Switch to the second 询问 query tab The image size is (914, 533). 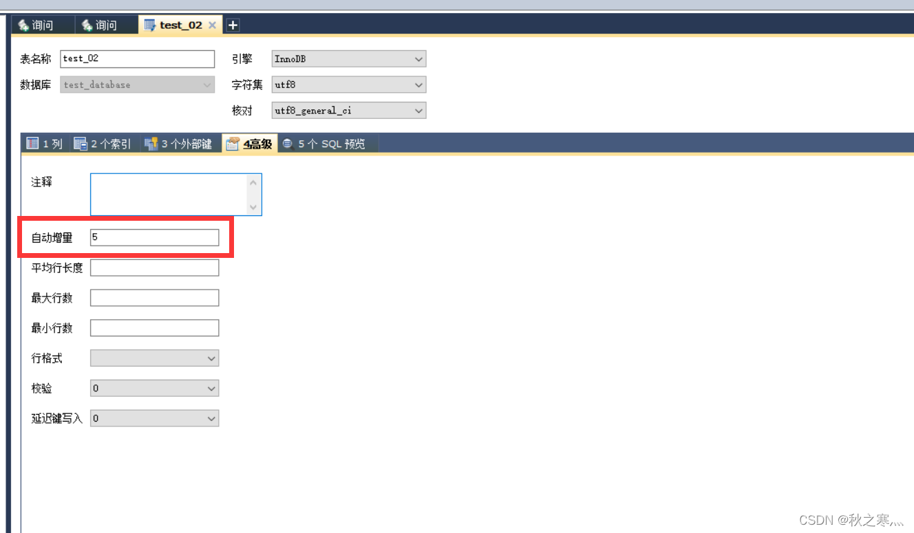click(x=106, y=25)
